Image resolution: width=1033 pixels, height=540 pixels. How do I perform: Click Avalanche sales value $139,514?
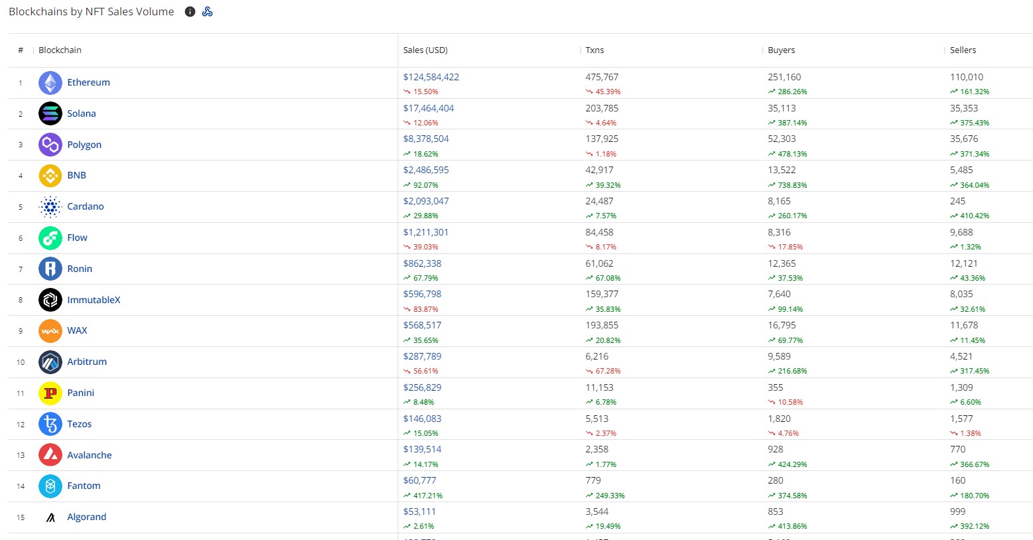[422, 449]
